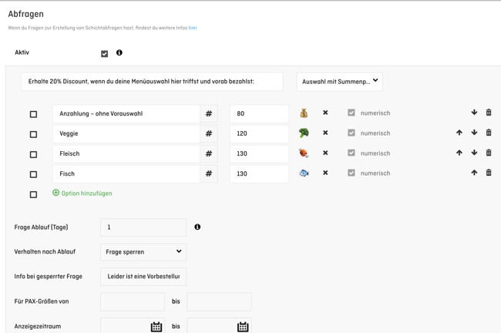The width and height of the screenshot is (501, 333).
Task: Remove the fish emoji with X icon
Action: pyautogui.click(x=325, y=173)
